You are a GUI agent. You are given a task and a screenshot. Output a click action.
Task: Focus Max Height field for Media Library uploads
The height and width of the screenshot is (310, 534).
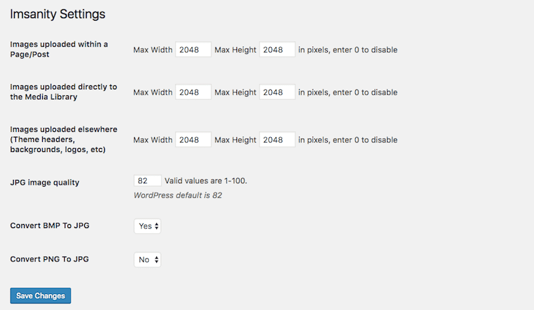point(277,92)
